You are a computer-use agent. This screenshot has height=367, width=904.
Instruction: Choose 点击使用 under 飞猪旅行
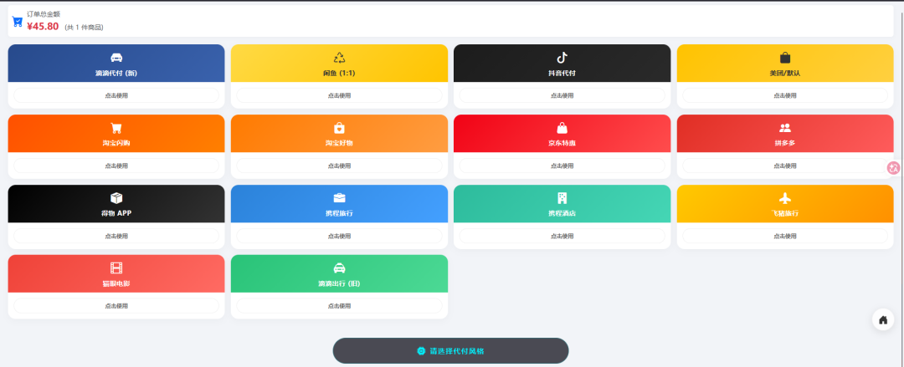tap(785, 237)
